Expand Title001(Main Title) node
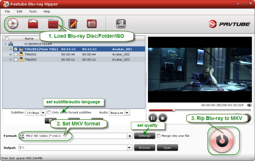Screen dimensions: 255x161 (x=11, y=49)
